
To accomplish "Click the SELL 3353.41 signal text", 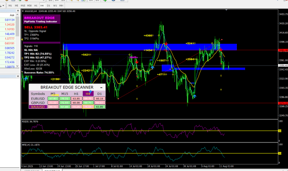I will (36, 27).
